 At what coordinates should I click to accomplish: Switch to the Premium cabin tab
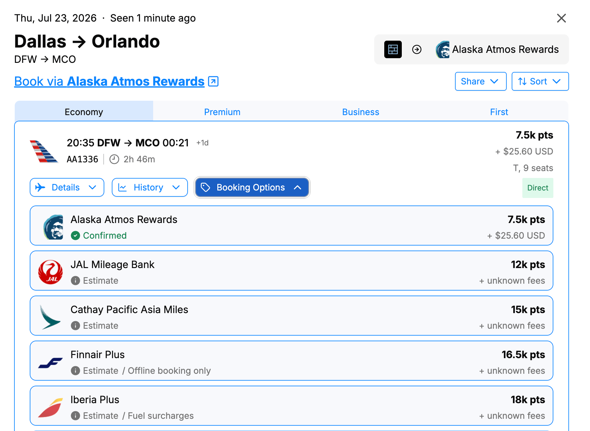pos(222,112)
